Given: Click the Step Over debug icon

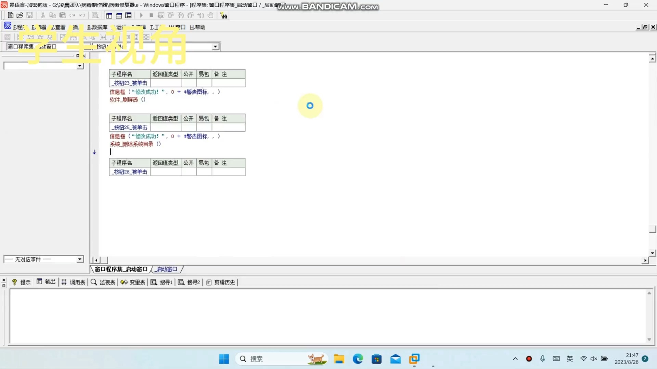Looking at the screenshot, I should point(171,15).
